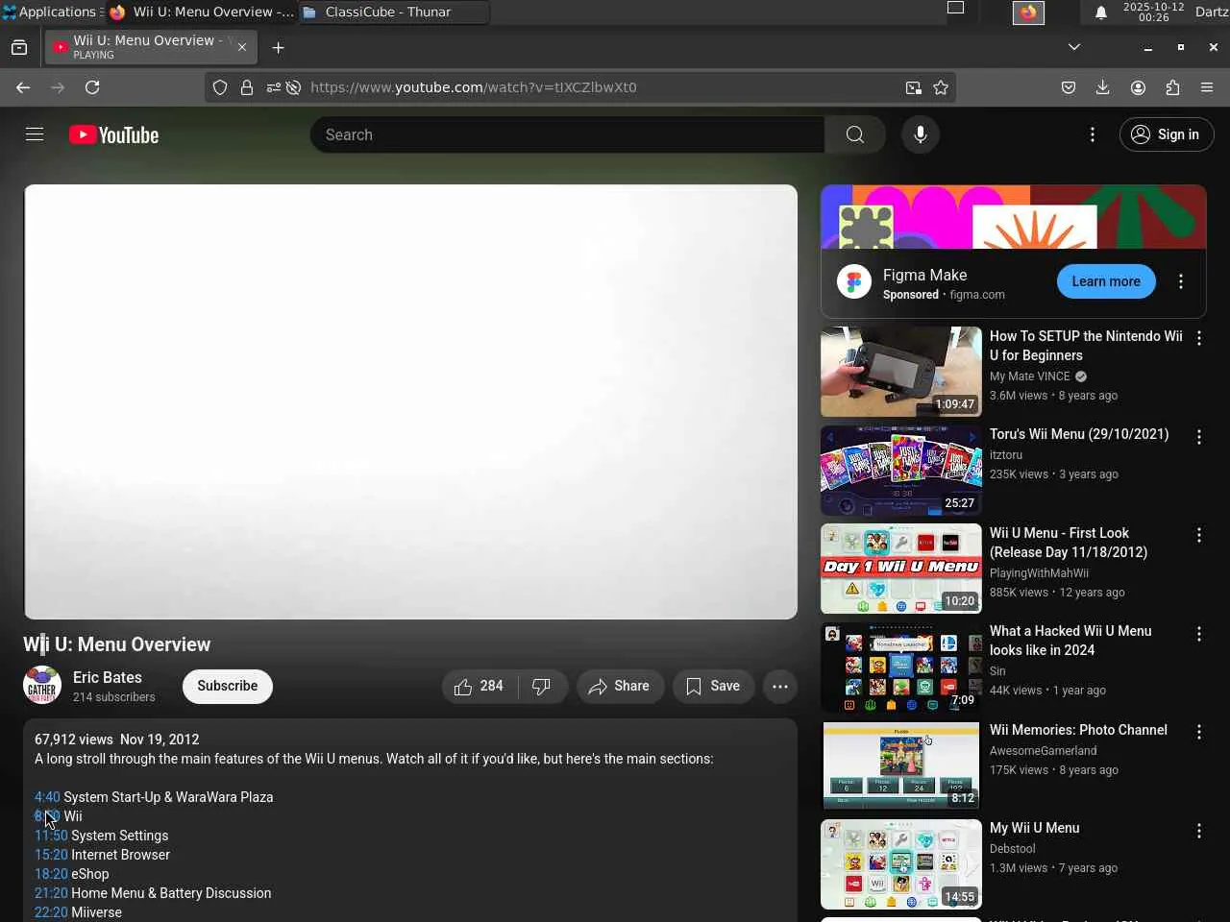Screen dimensions: 1230x922
Task: Click the YouTube search magnifier button
Action: pos(855,134)
